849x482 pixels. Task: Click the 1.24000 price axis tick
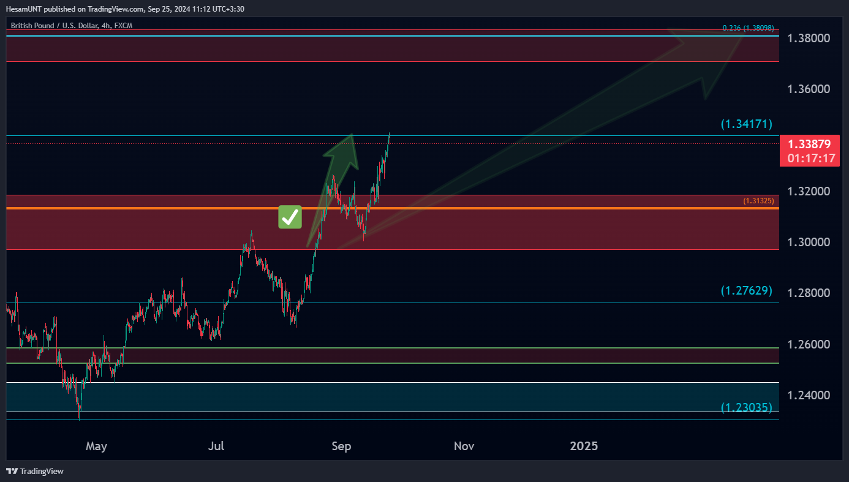click(x=809, y=395)
